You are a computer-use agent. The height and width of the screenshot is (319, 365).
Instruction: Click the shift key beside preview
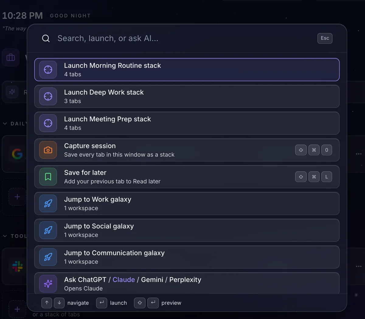(140, 303)
